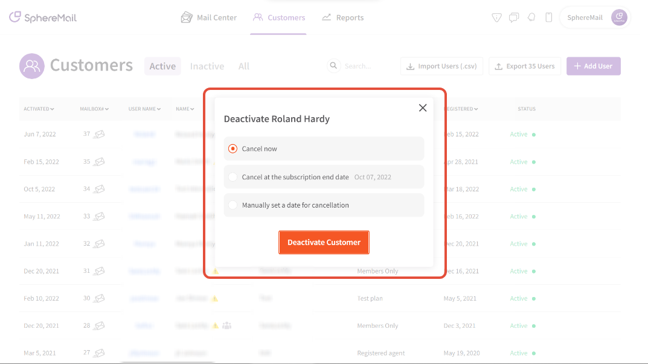This screenshot has height=364, width=648.
Task: Sort by the MAILBOX# column
Action: pos(94,109)
